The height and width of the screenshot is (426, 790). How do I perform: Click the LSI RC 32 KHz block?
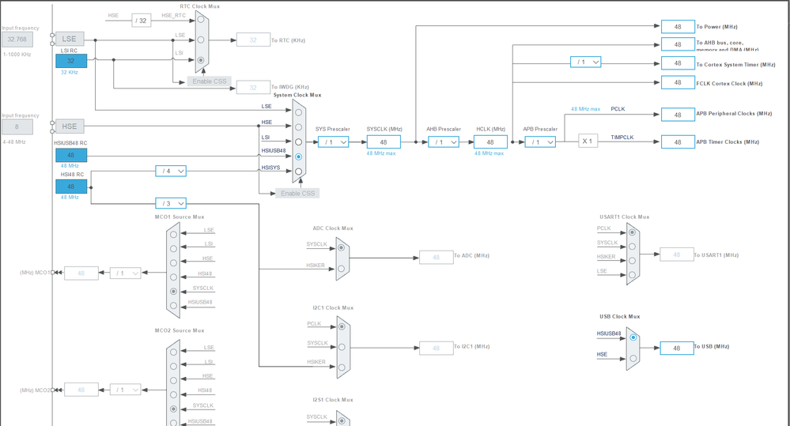(71, 61)
